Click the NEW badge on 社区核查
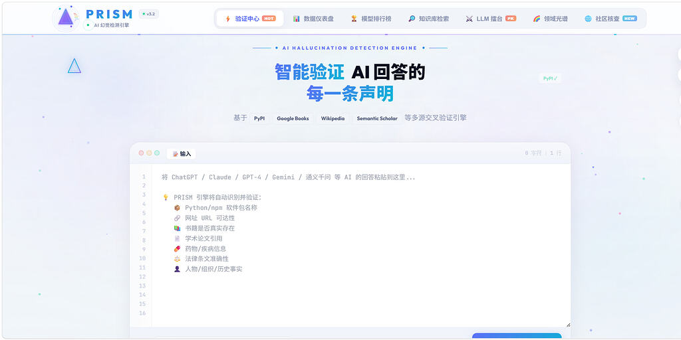This screenshot has height=340, width=681. click(x=630, y=19)
